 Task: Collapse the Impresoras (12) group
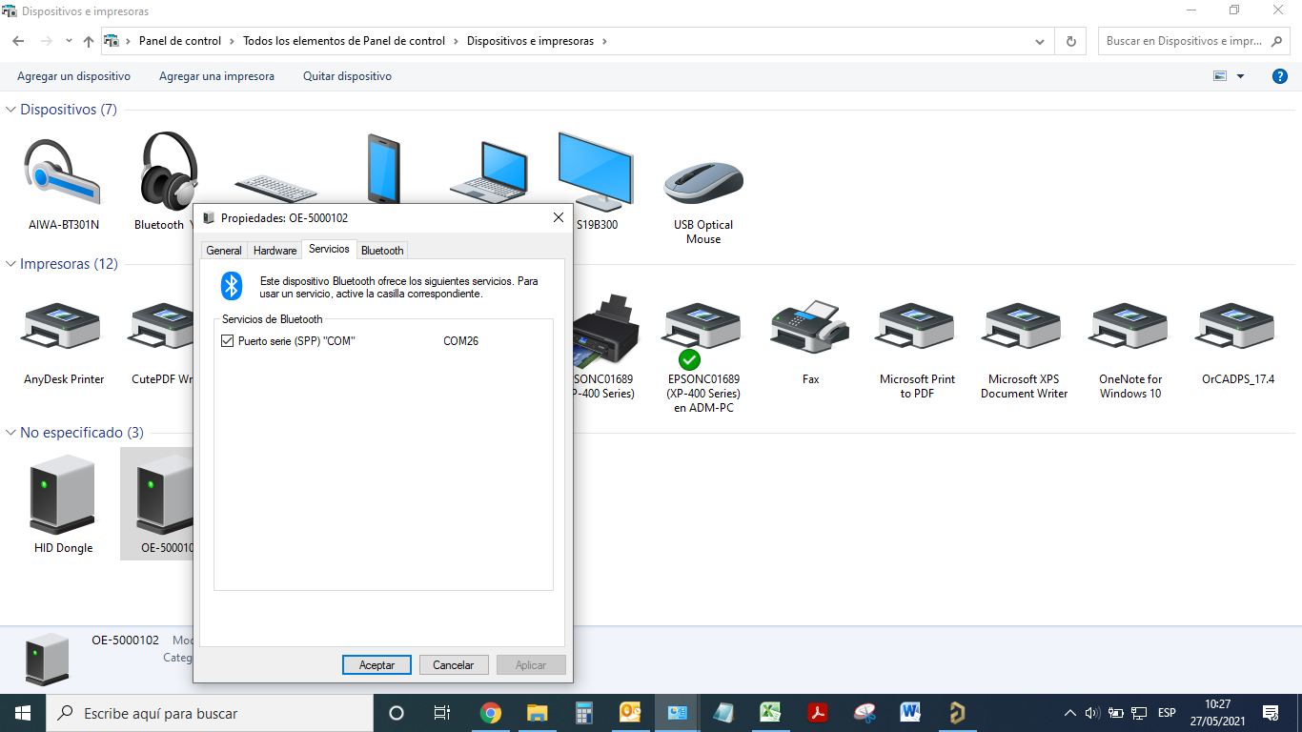click(11, 264)
